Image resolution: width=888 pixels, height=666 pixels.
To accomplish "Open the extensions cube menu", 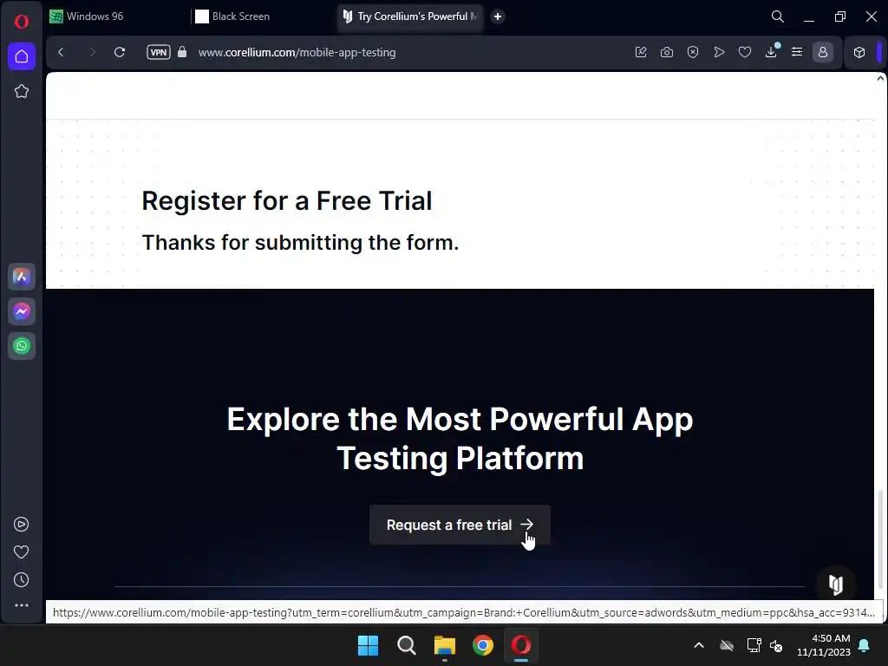I will [x=859, y=52].
